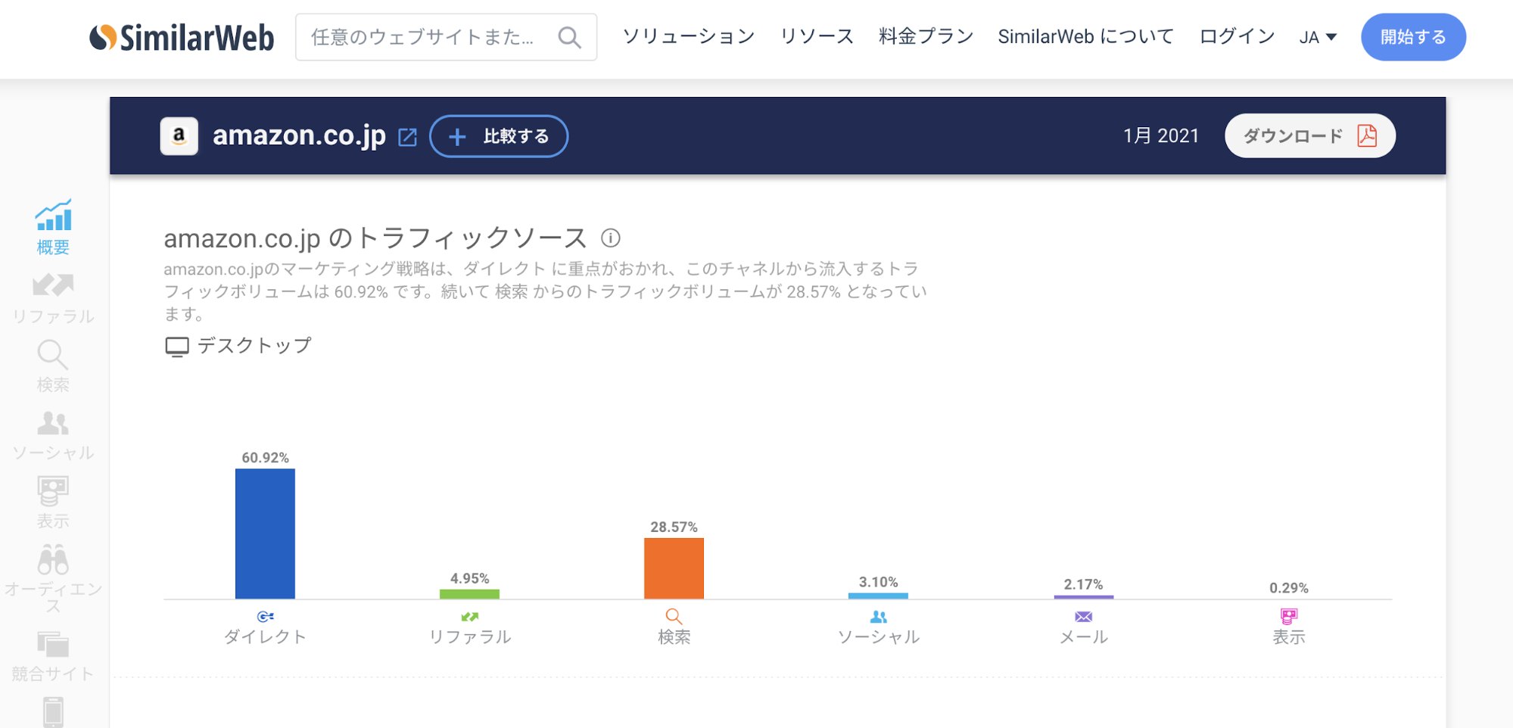Viewport: 1513px width, 728px height.
Task: Select 競合サイト in the sidebar
Action: (53, 656)
